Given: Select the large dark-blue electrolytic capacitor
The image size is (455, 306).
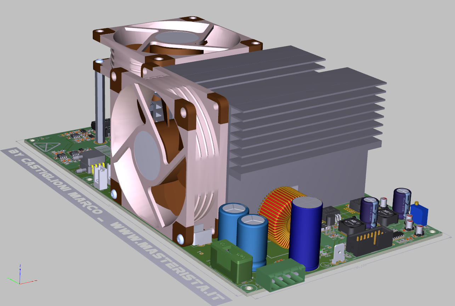Looking at the screenshot, I should pos(306,234).
